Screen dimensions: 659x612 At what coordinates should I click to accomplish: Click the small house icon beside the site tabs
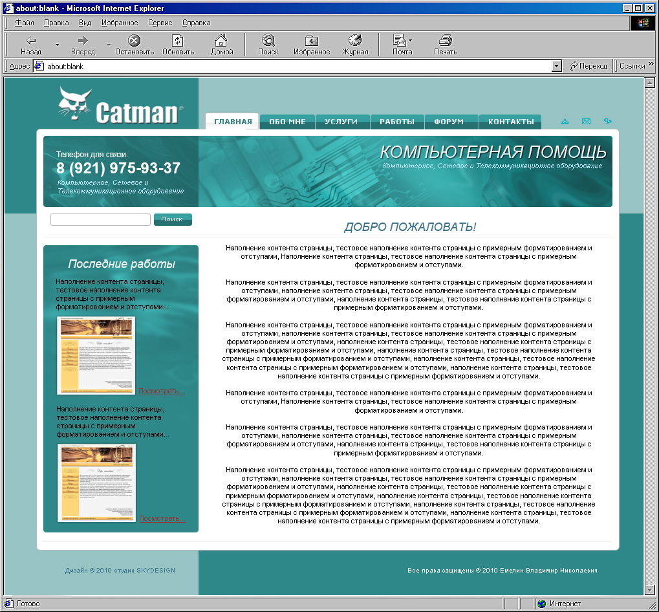tap(565, 122)
